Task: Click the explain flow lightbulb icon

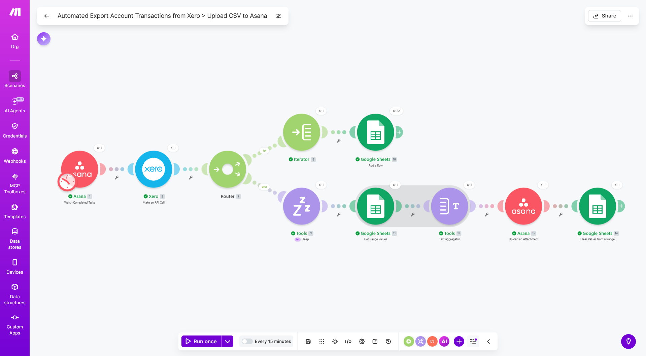Action: [x=335, y=342]
